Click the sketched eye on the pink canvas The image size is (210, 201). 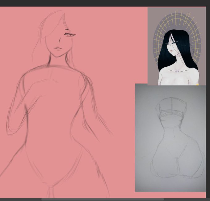click(x=70, y=35)
